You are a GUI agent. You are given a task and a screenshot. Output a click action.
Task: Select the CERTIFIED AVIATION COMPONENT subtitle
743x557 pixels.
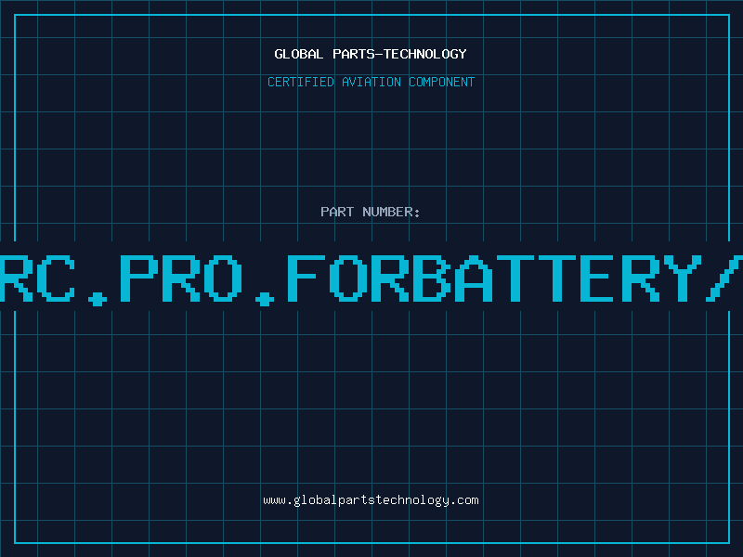371,82
